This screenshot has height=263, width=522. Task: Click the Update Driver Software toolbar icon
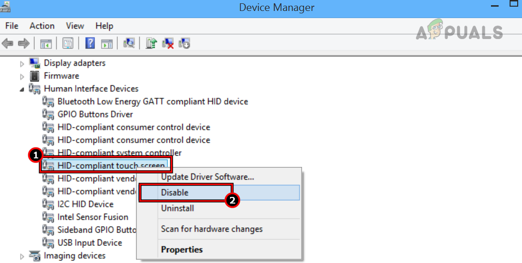(152, 44)
